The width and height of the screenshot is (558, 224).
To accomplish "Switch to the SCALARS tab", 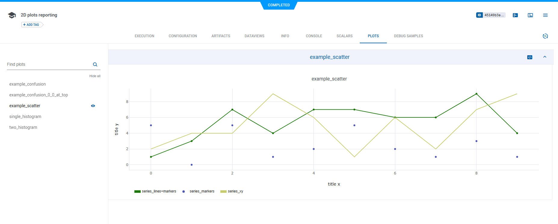I will point(344,36).
